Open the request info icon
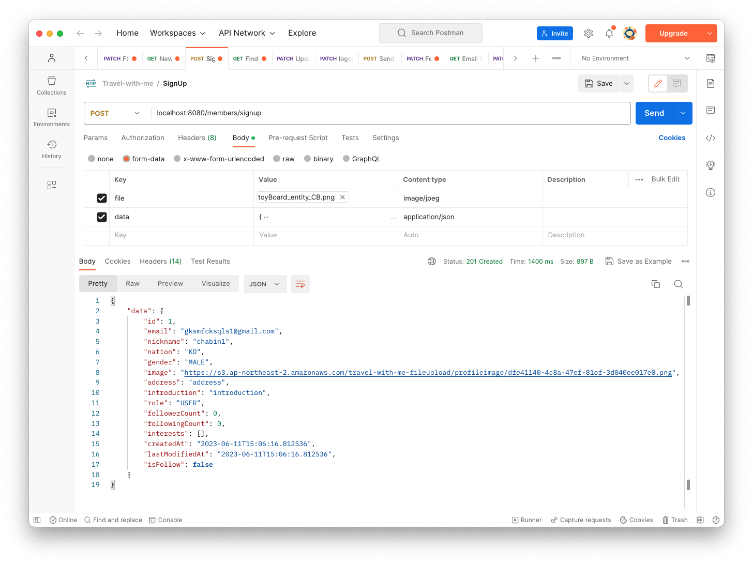The width and height of the screenshot is (753, 565). [711, 193]
